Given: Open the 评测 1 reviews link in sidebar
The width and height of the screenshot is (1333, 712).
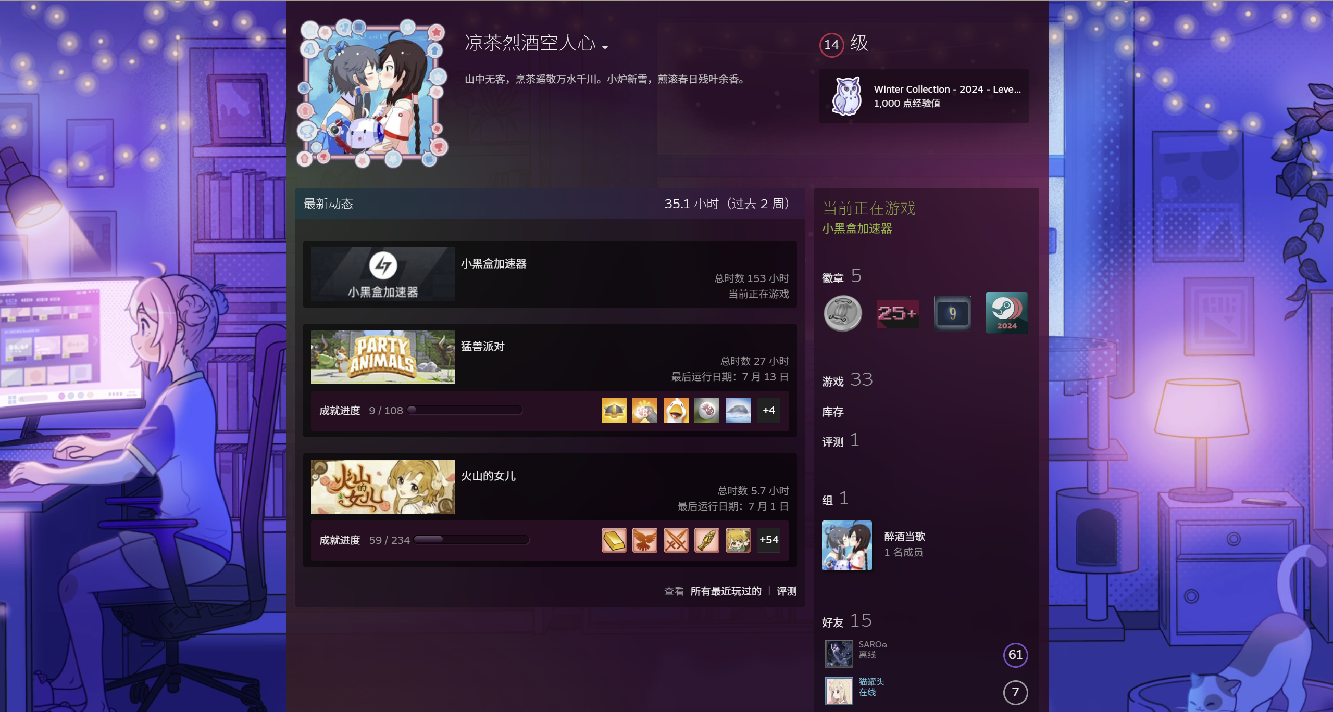Looking at the screenshot, I should pyautogui.click(x=840, y=441).
